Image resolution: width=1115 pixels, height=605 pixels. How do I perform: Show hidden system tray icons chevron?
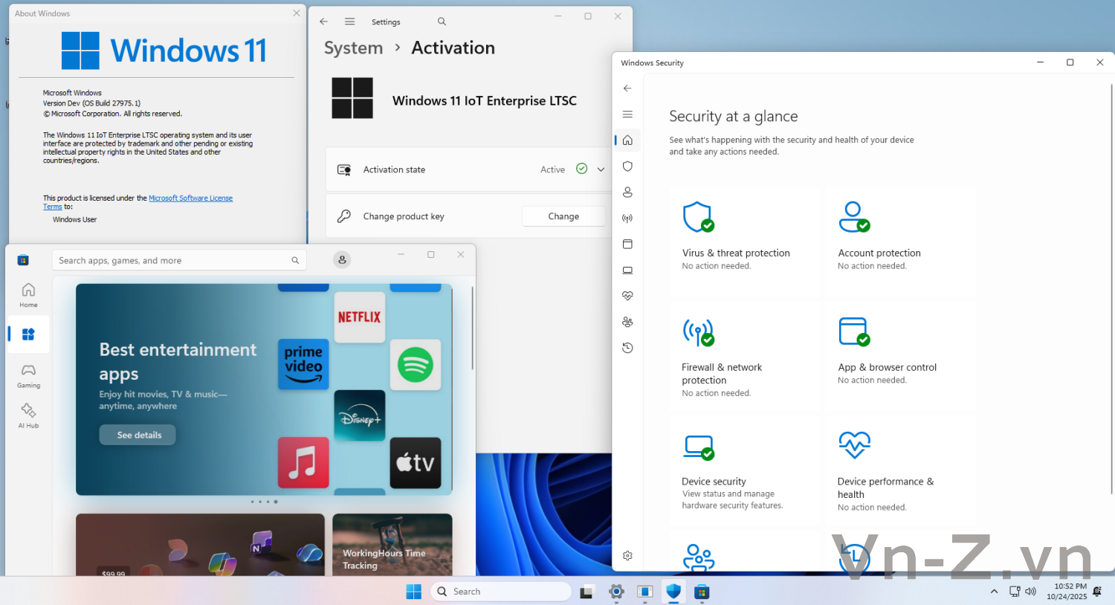click(x=994, y=592)
